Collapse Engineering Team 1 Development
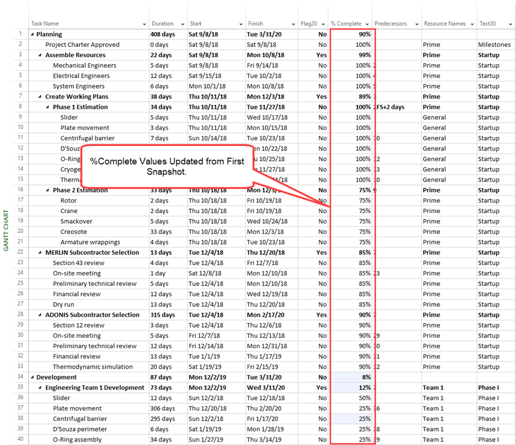The image size is (516, 445). point(39,387)
